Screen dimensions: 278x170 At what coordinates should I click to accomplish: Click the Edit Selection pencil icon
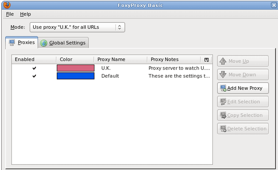pyautogui.click(x=223, y=102)
